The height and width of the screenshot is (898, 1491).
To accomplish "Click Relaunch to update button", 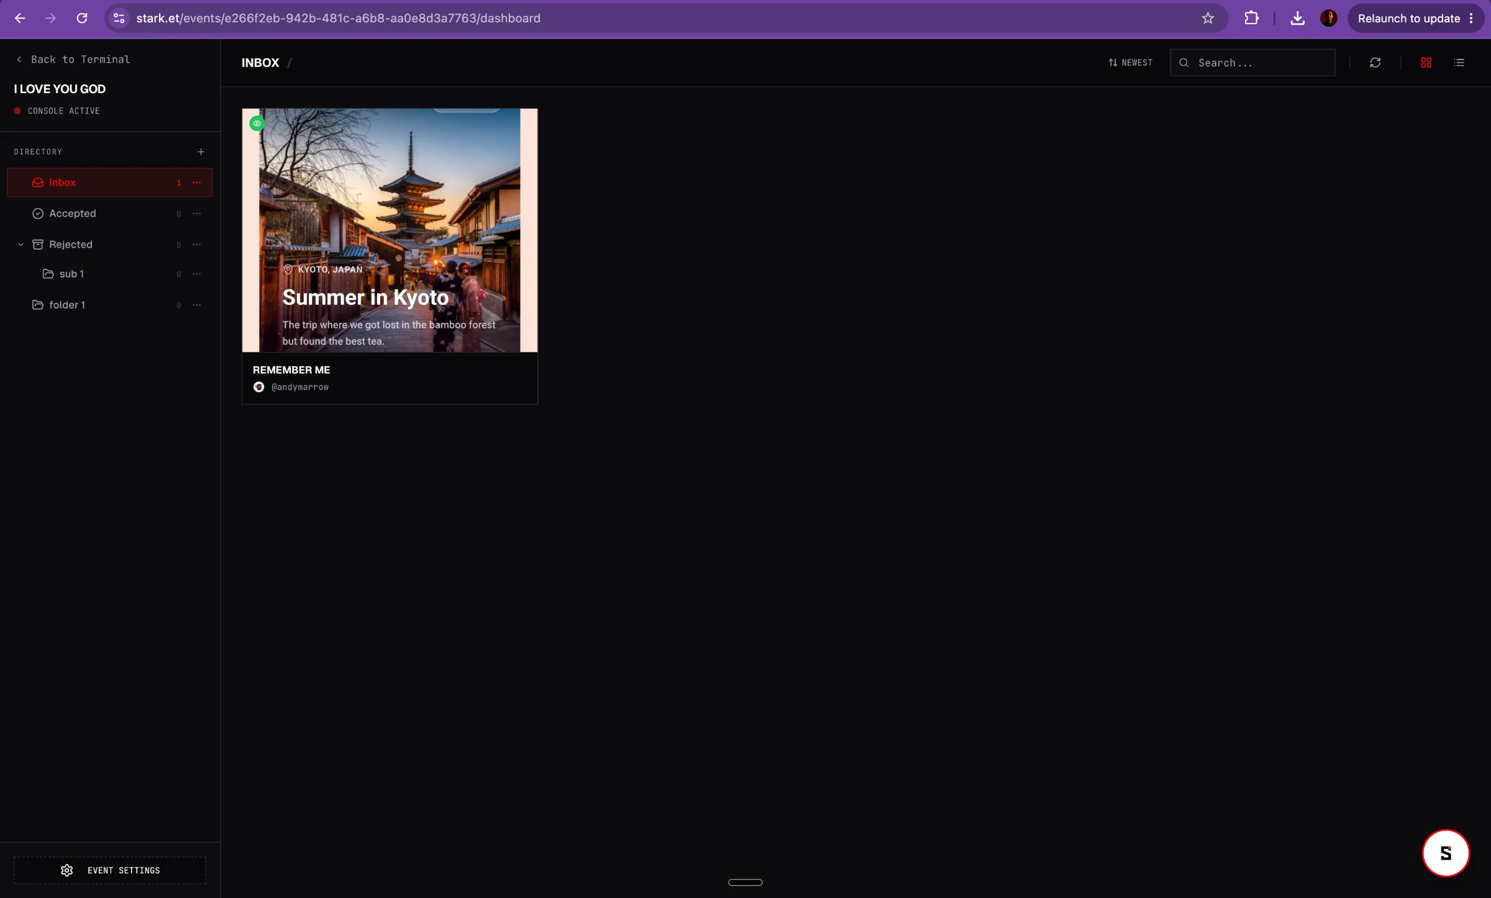I will click(x=1415, y=18).
